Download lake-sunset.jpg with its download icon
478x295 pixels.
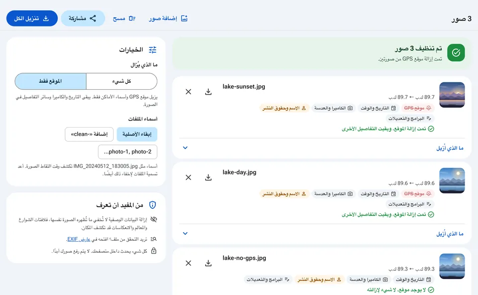tap(208, 92)
